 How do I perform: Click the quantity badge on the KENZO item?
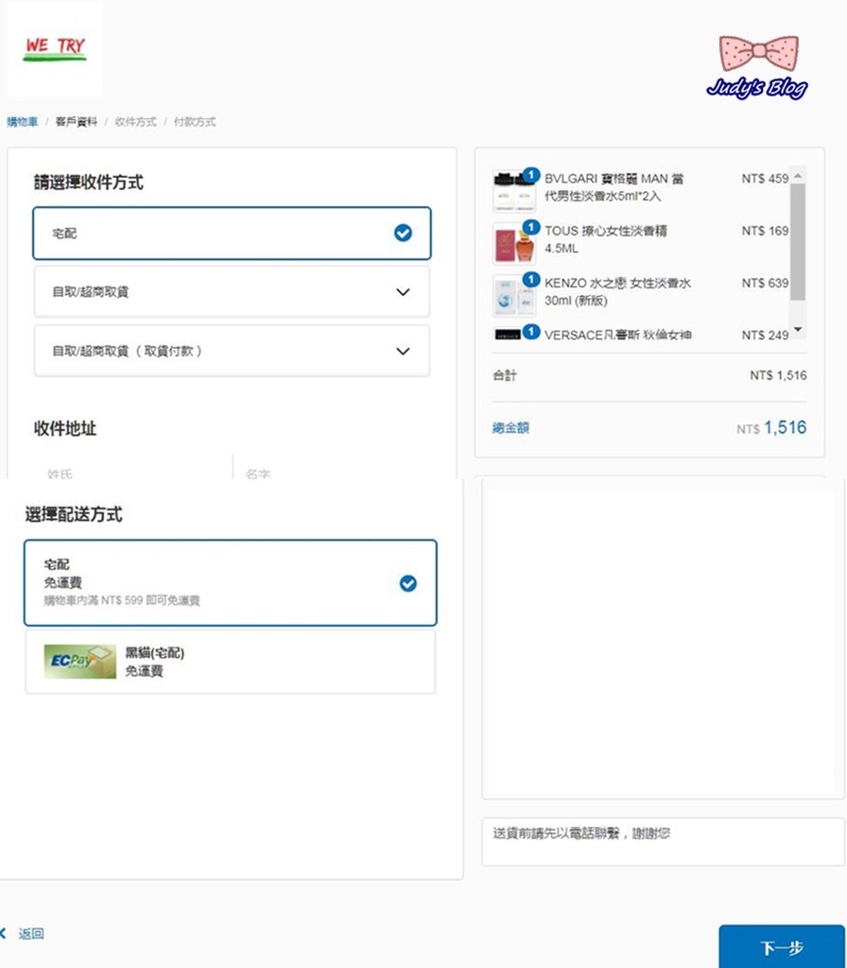pyautogui.click(x=531, y=280)
